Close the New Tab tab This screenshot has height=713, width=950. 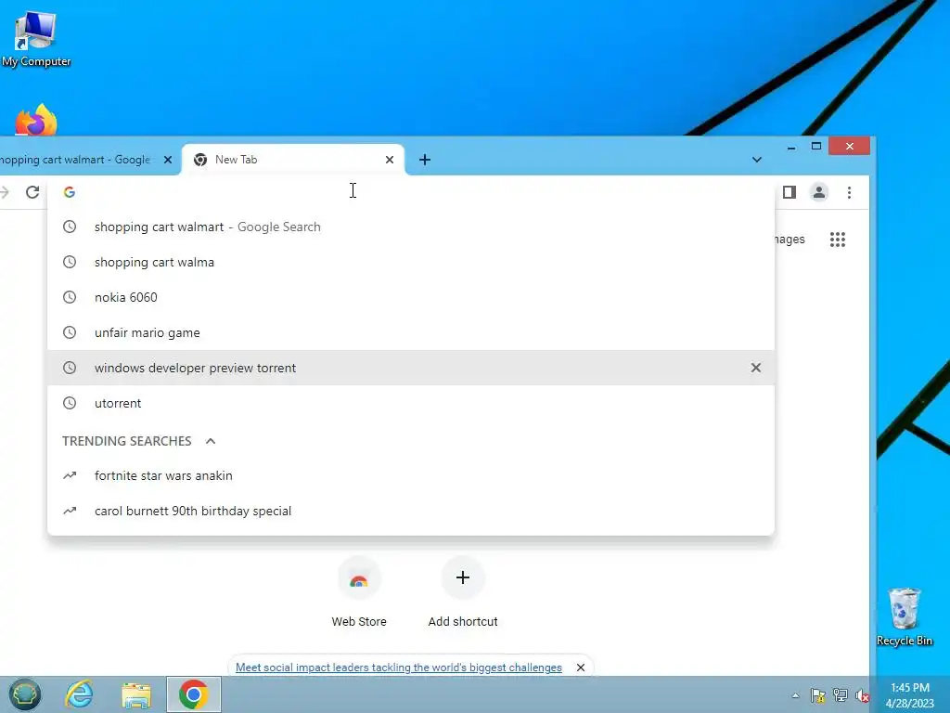point(390,160)
